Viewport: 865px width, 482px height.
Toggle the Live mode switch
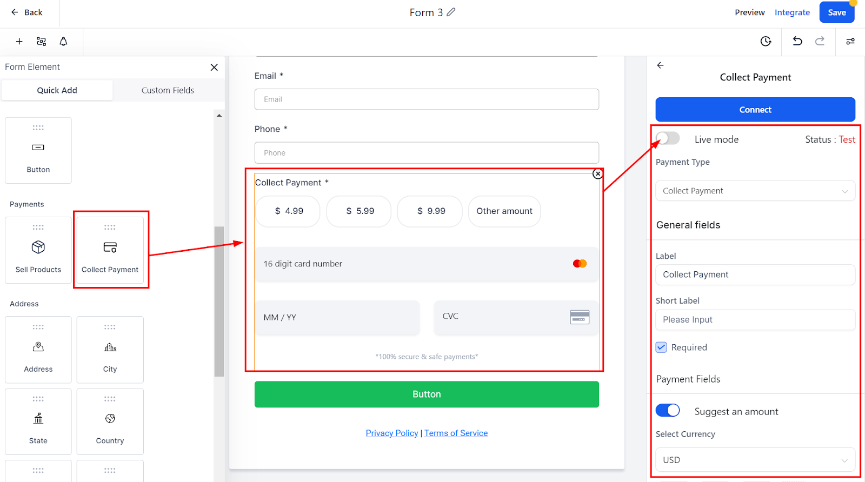[x=668, y=138]
